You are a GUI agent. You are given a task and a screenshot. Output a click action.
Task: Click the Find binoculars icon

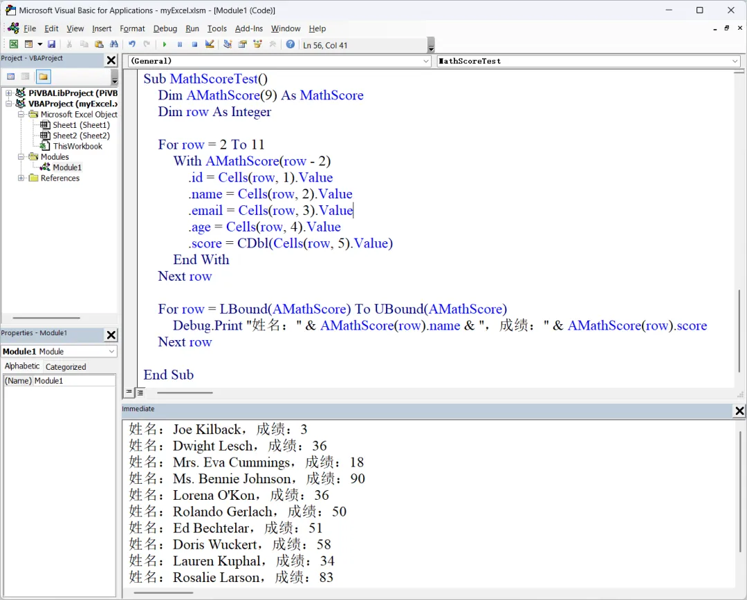pos(114,44)
